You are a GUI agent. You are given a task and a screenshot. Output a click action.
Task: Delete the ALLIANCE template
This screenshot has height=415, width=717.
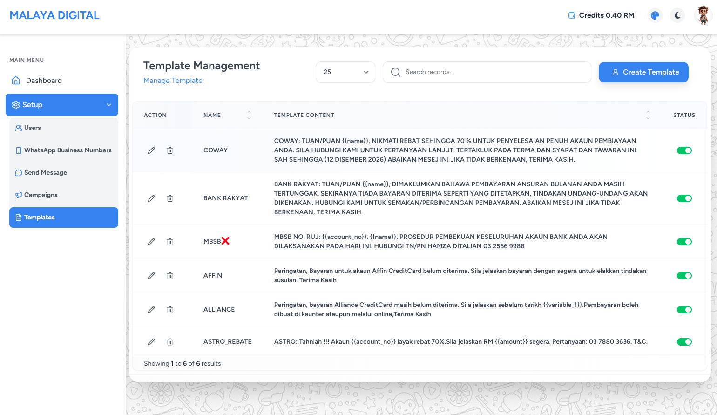tap(170, 310)
